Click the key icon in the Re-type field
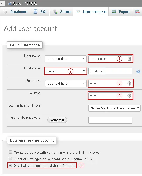This screenshot has width=142, height=176. [x=129, y=96]
